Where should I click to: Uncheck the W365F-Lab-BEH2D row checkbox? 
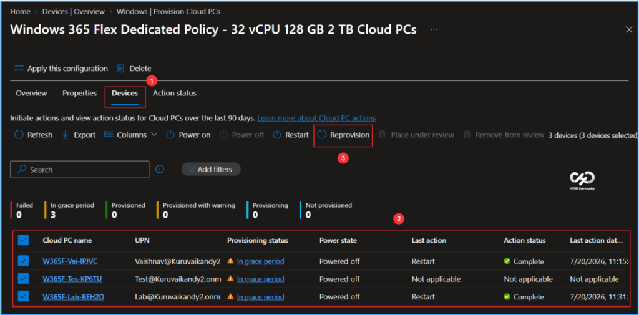23,297
